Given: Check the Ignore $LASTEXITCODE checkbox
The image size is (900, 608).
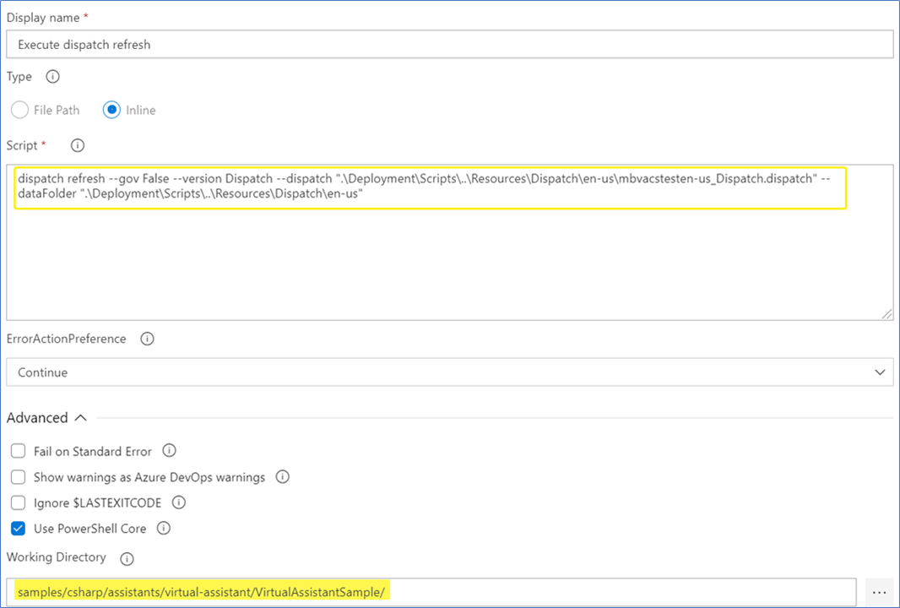Looking at the screenshot, I should click(19, 502).
